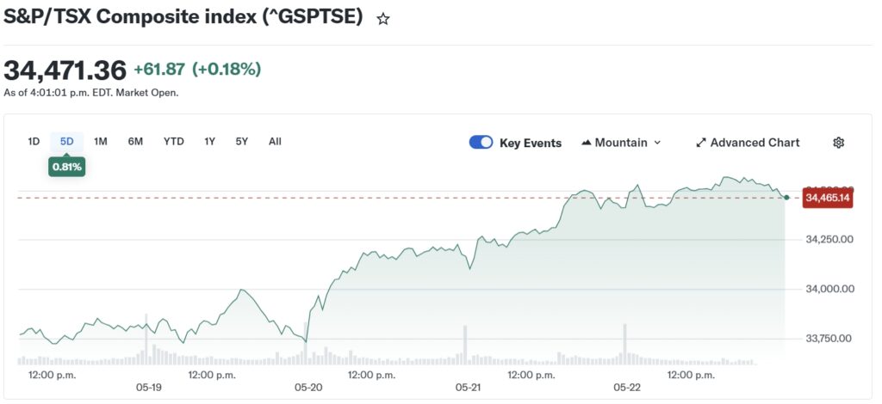Choose the YTD range
Image resolution: width=882 pixels, height=404 pixels.
174,141
